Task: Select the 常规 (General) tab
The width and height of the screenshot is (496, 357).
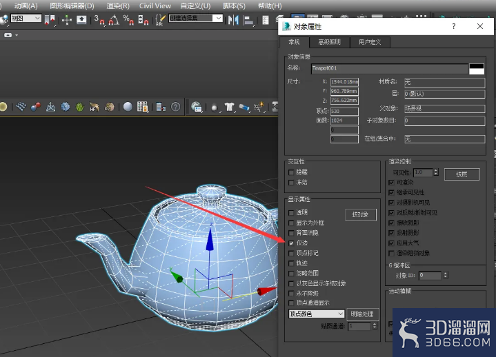Action: pyautogui.click(x=294, y=42)
